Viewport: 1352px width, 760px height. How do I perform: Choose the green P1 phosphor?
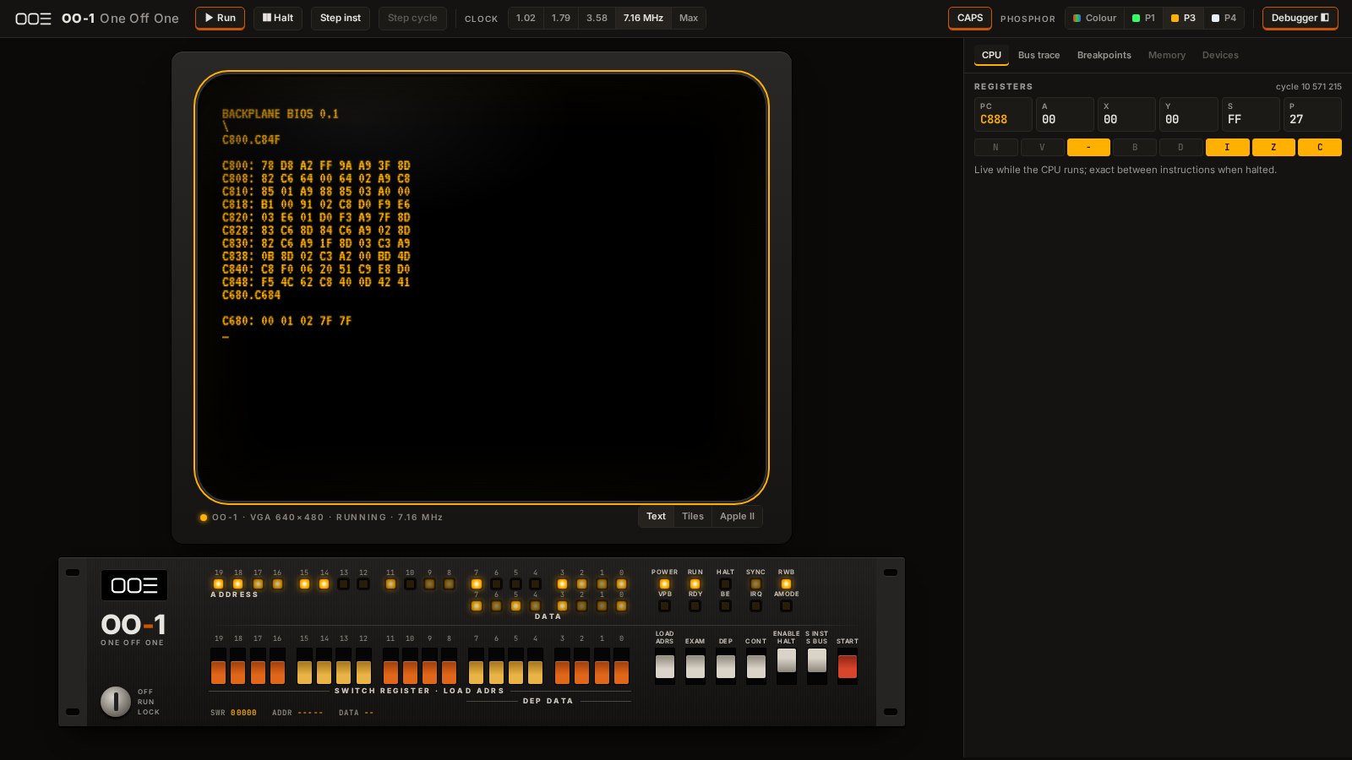click(x=1143, y=18)
